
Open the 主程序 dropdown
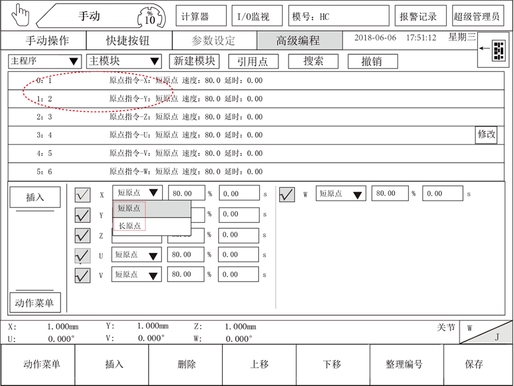click(45, 61)
